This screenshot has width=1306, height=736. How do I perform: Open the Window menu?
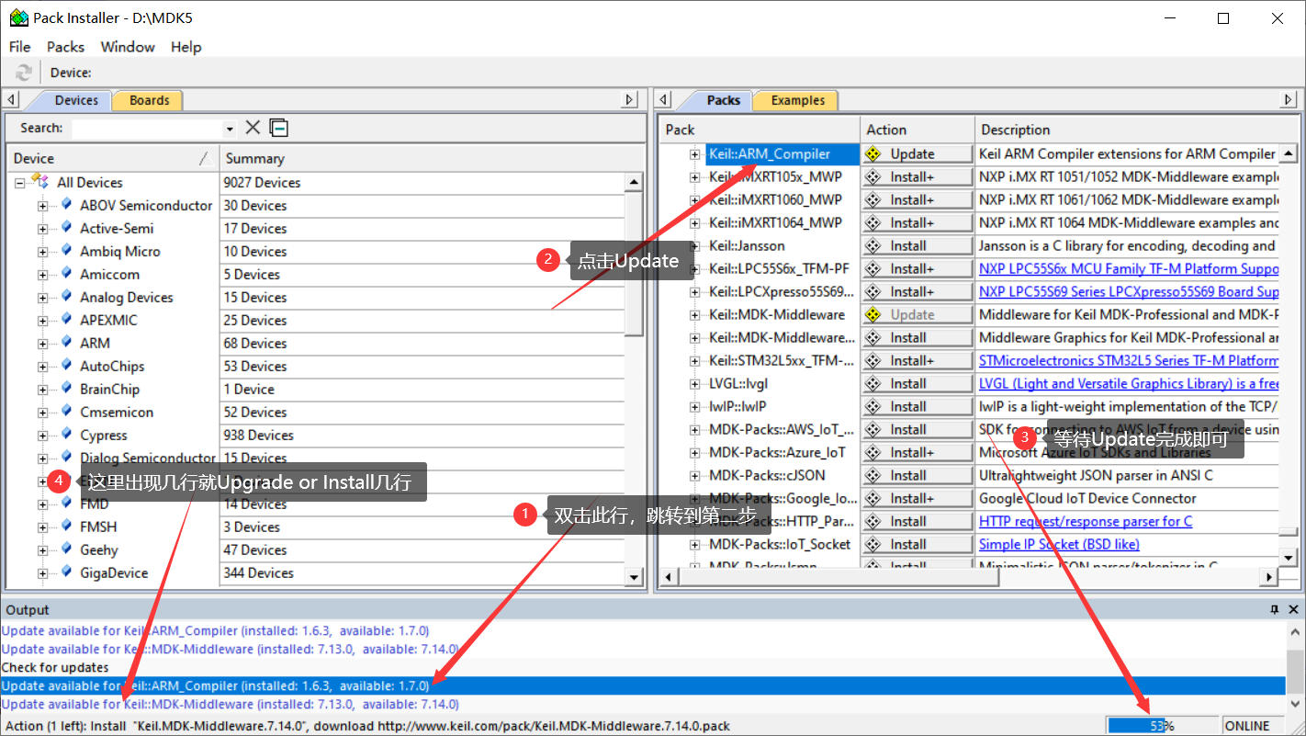(x=128, y=46)
